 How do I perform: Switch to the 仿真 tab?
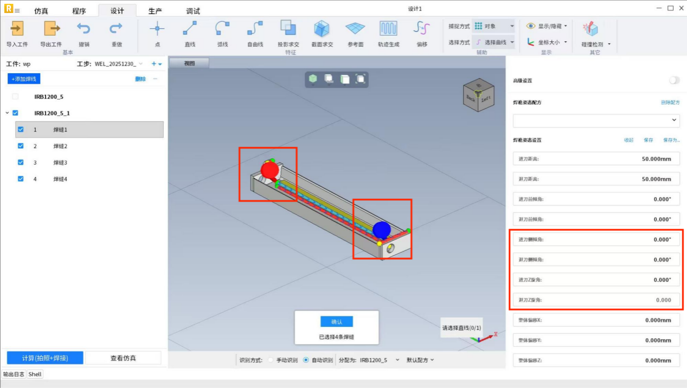[41, 11]
